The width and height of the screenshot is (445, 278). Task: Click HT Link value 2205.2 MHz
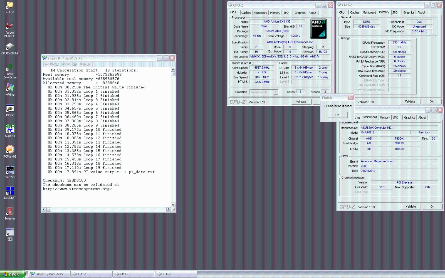[262, 82]
